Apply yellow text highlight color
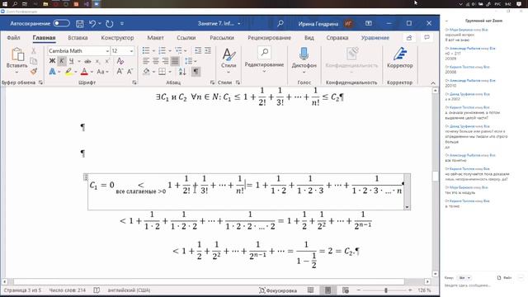This screenshot has height=297, width=528. [68, 72]
